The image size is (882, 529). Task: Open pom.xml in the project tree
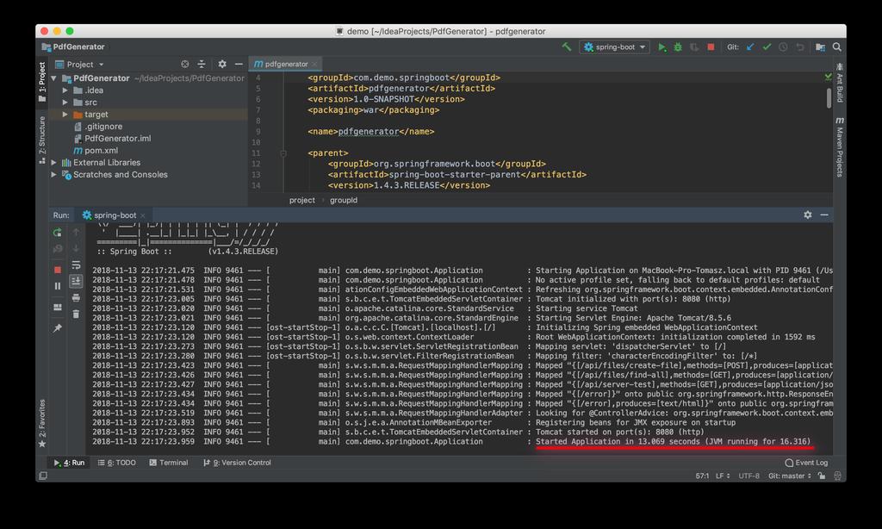click(x=96, y=150)
